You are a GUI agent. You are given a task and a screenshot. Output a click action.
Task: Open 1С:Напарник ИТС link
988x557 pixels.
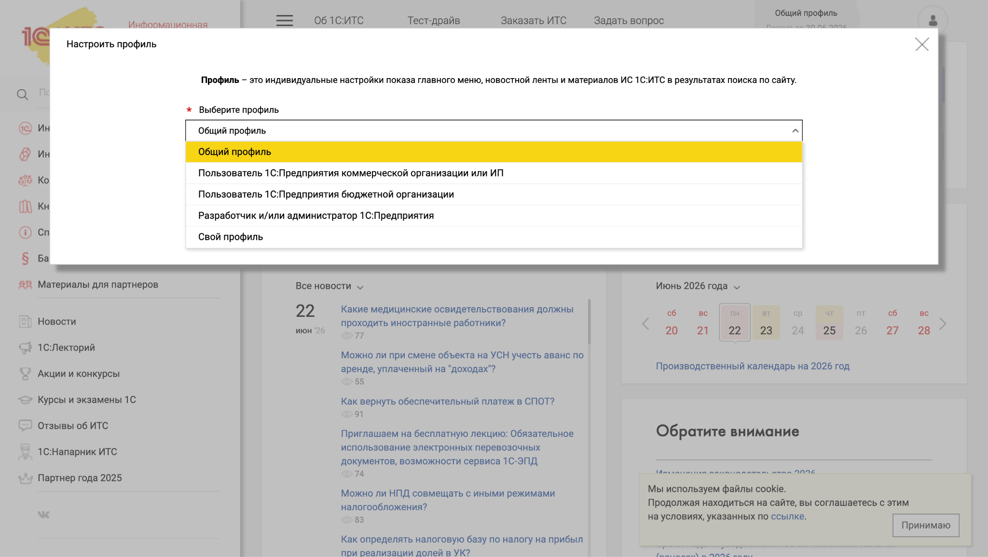coord(77,452)
